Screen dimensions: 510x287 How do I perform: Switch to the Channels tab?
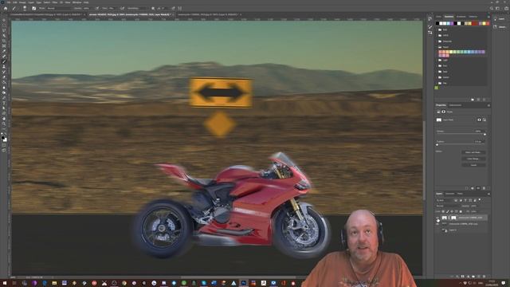[449, 194]
